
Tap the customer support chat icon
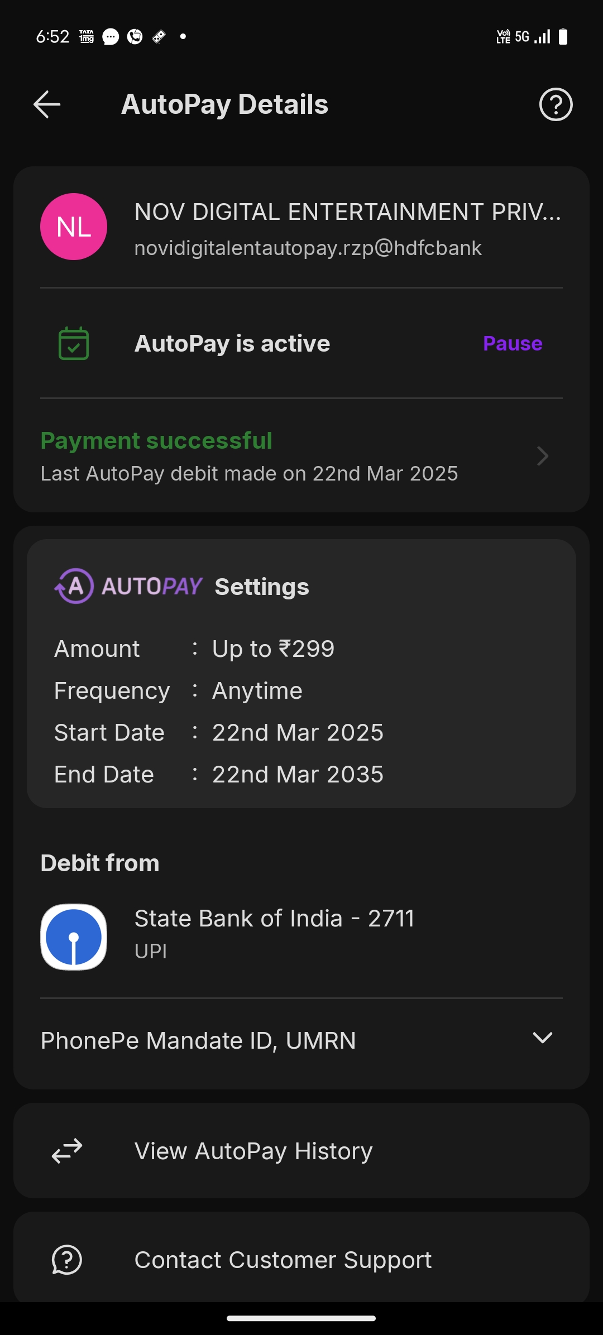[67, 1260]
